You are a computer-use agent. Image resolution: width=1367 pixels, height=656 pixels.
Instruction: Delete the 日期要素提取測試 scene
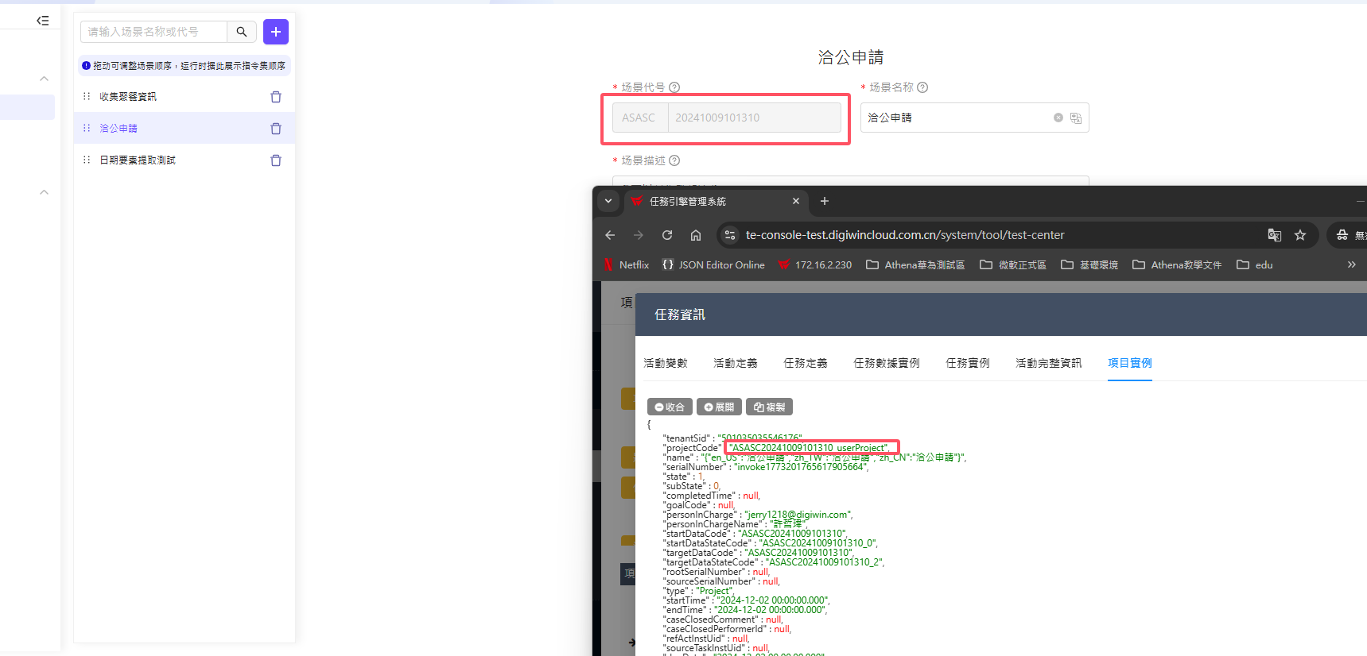(x=276, y=160)
